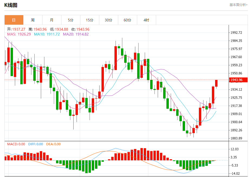Open the 15分 interval tab
The height and width of the screenshot is (177, 250).
[90, 20]
